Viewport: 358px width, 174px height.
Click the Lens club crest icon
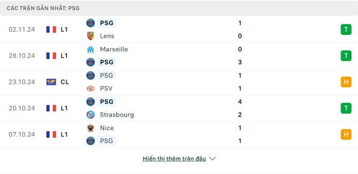click(91, 36)
